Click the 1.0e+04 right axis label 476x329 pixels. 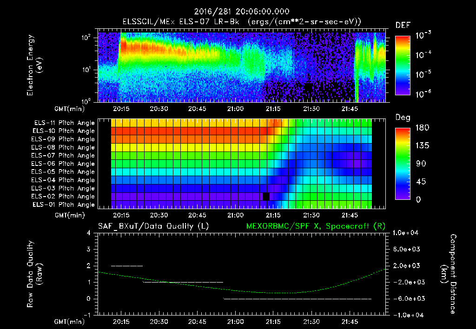[x=406, y=233]
